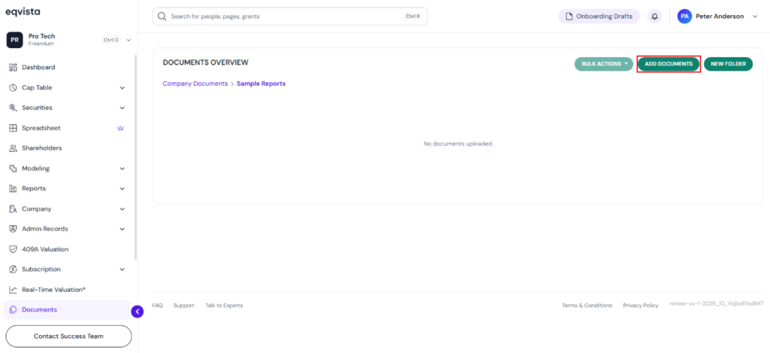Expand the Reports submenu chevron
This screenshot has height=353, width=770.
pos(123,188)
